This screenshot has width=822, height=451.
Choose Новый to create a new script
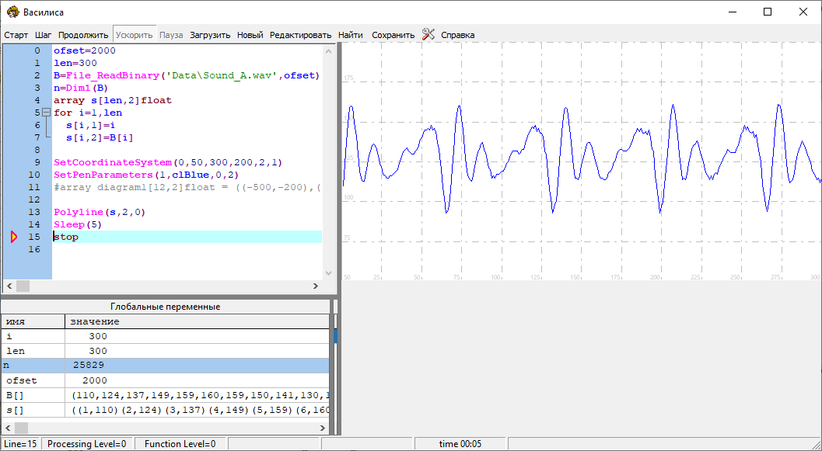[250, 35]
